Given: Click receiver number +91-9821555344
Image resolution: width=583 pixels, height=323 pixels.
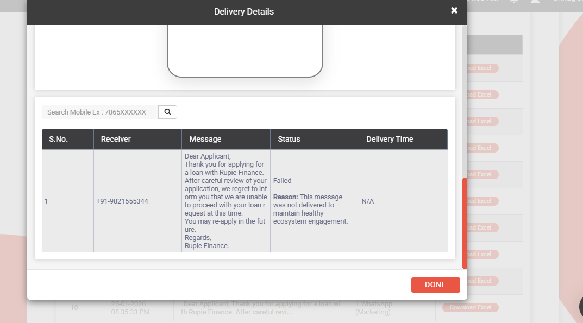Looking at the screenshot, I should pos(122,201).
